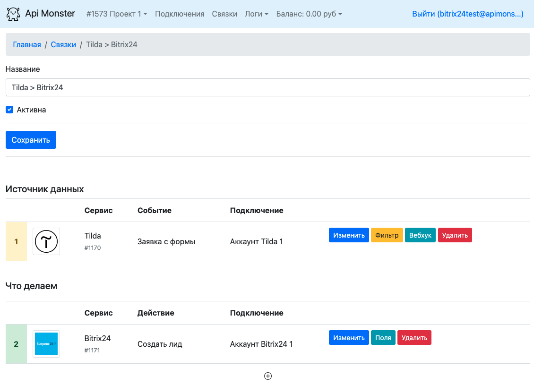Click the Bitrix24 service logo icon
534x385 pixels.
pyautogui.click(x=46, y=344)
